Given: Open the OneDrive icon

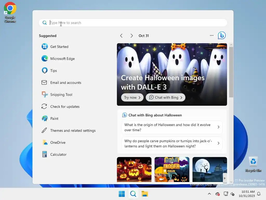Looking at the screenshot, I should point(45,142).
